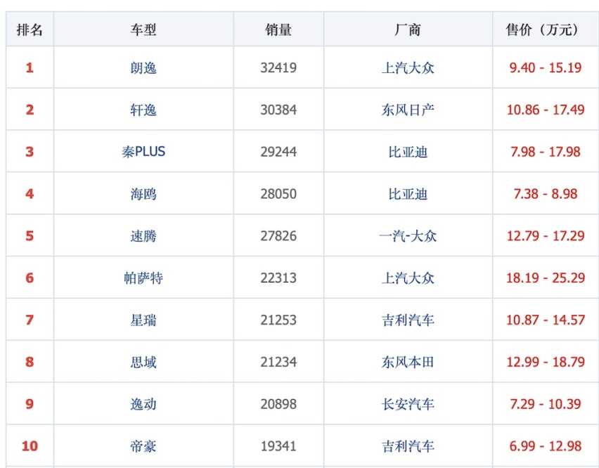Open the 帕萨特 car model link

pyautogui.click(x=143, y=278)
